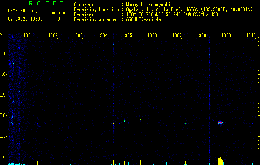Click the meteor count value 9
Viewport: 260px width, 165px height.
click(x=59, y=19)
